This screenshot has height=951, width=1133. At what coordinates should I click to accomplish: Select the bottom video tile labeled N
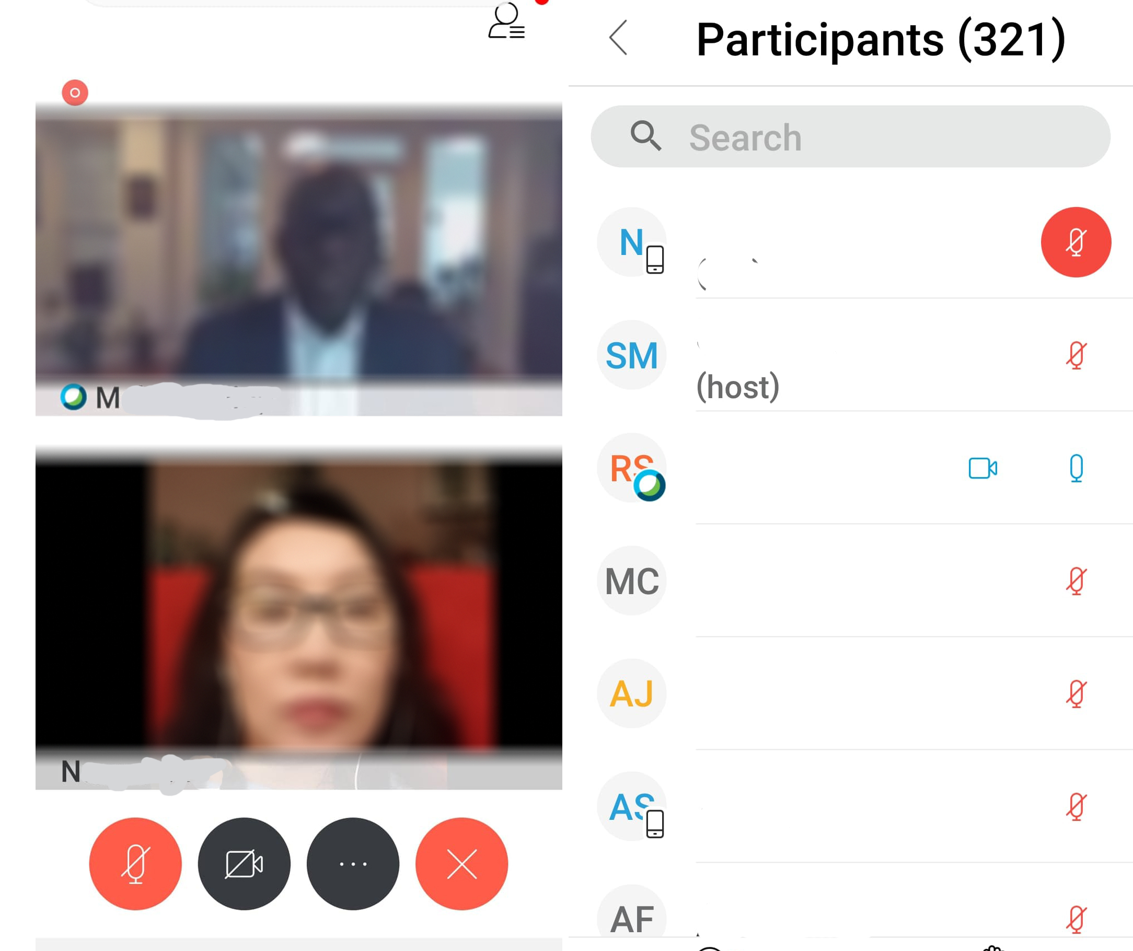[299, 618]
